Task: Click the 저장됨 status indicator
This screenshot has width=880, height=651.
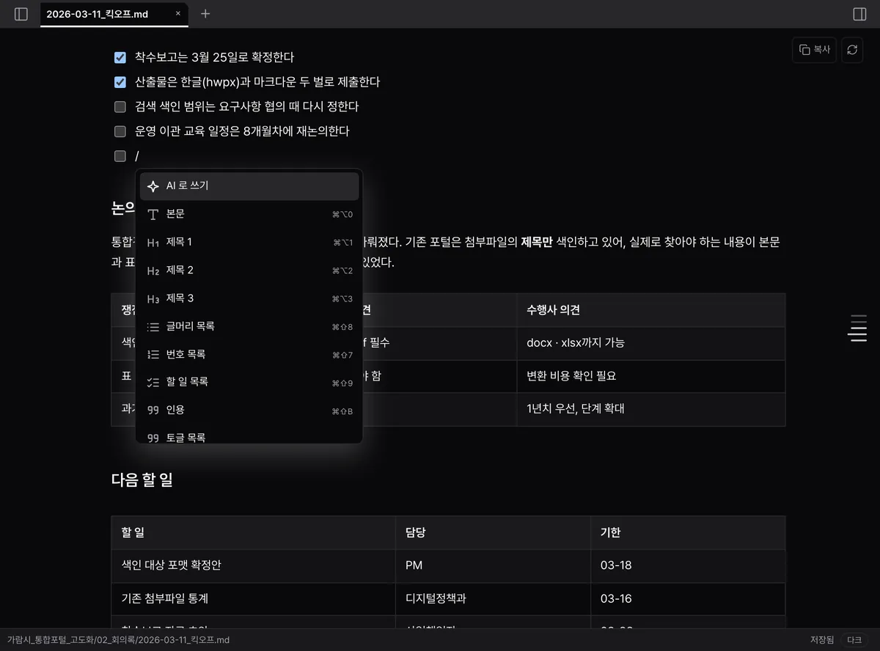Action: 822,640
